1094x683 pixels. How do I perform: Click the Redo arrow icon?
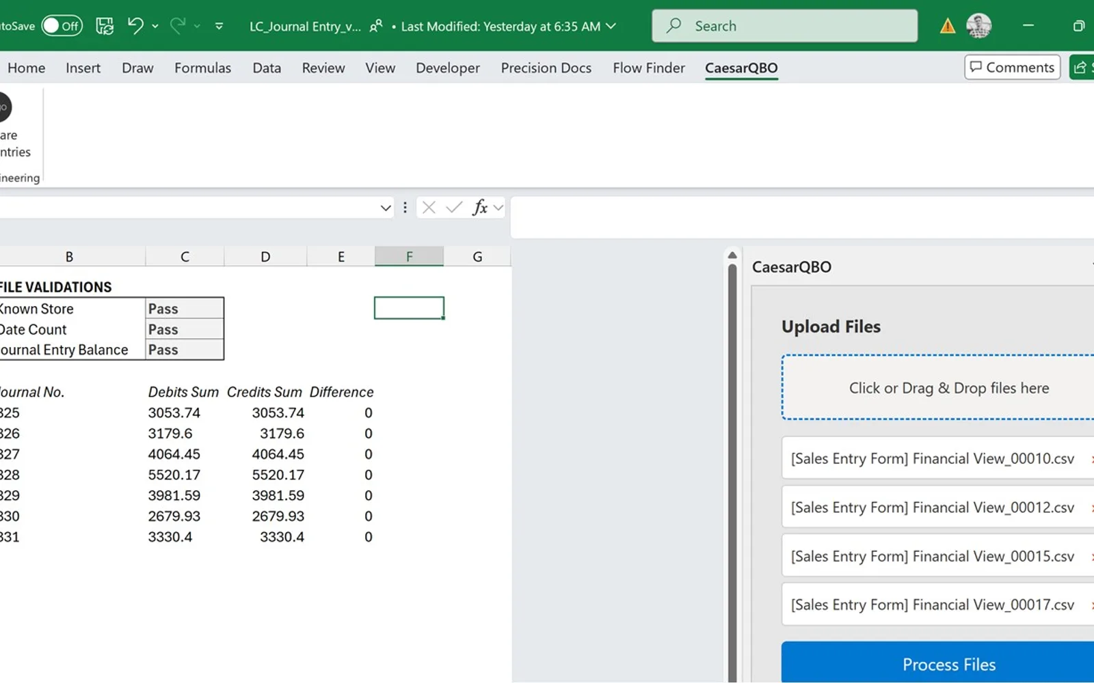(178, 26)
